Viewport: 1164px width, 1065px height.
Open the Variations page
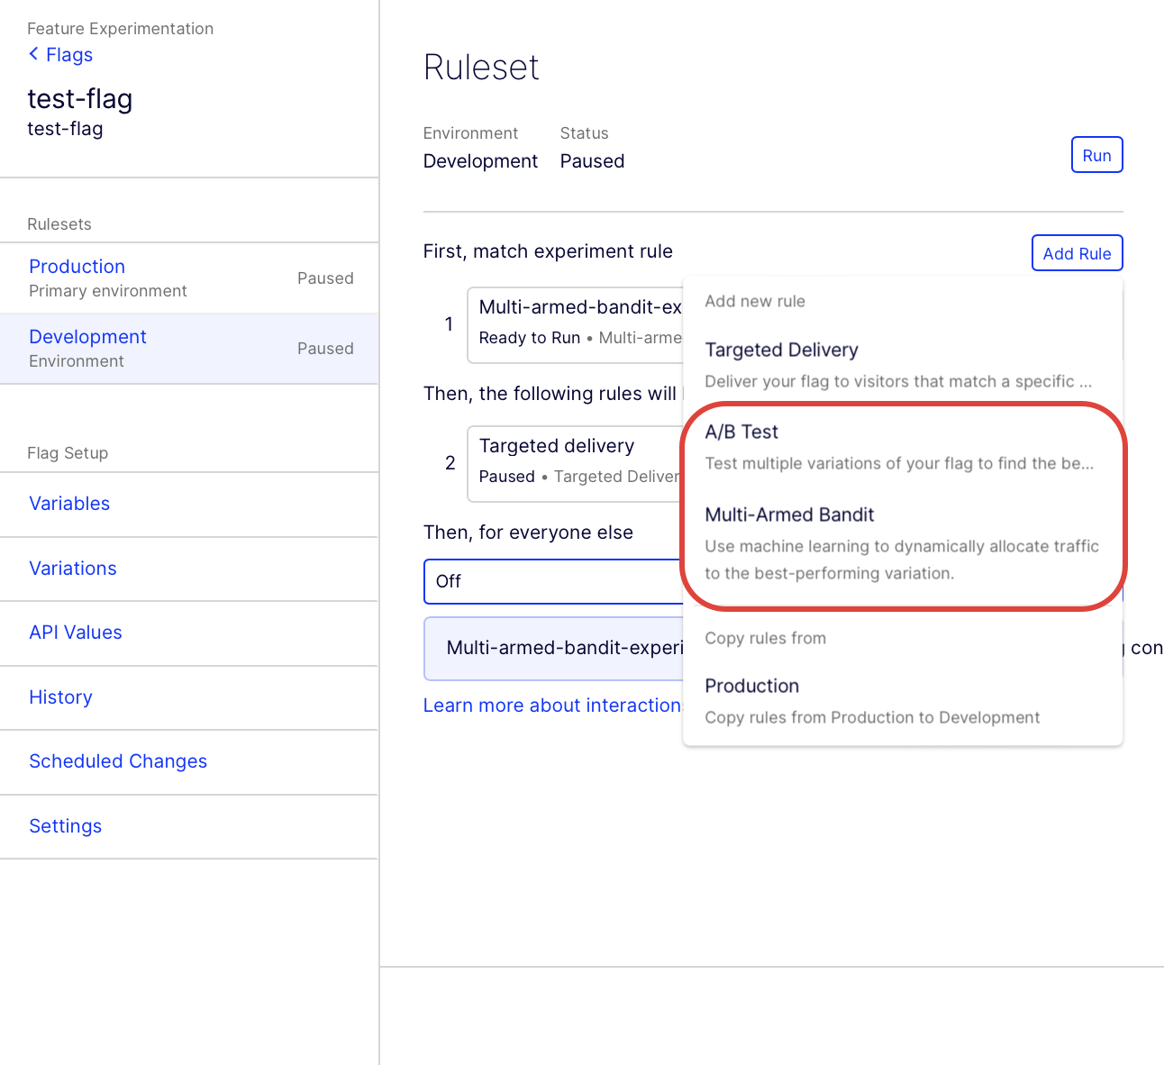[73, 569]
